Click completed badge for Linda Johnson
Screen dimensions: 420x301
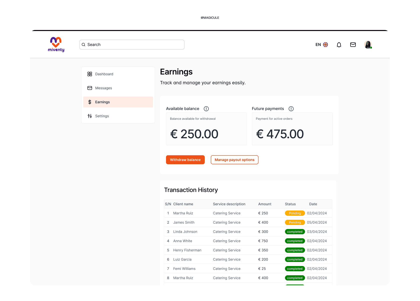[x=295, y=232]
